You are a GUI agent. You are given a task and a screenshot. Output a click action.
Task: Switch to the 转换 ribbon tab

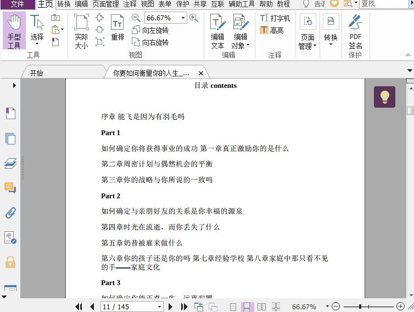point(64,4)
